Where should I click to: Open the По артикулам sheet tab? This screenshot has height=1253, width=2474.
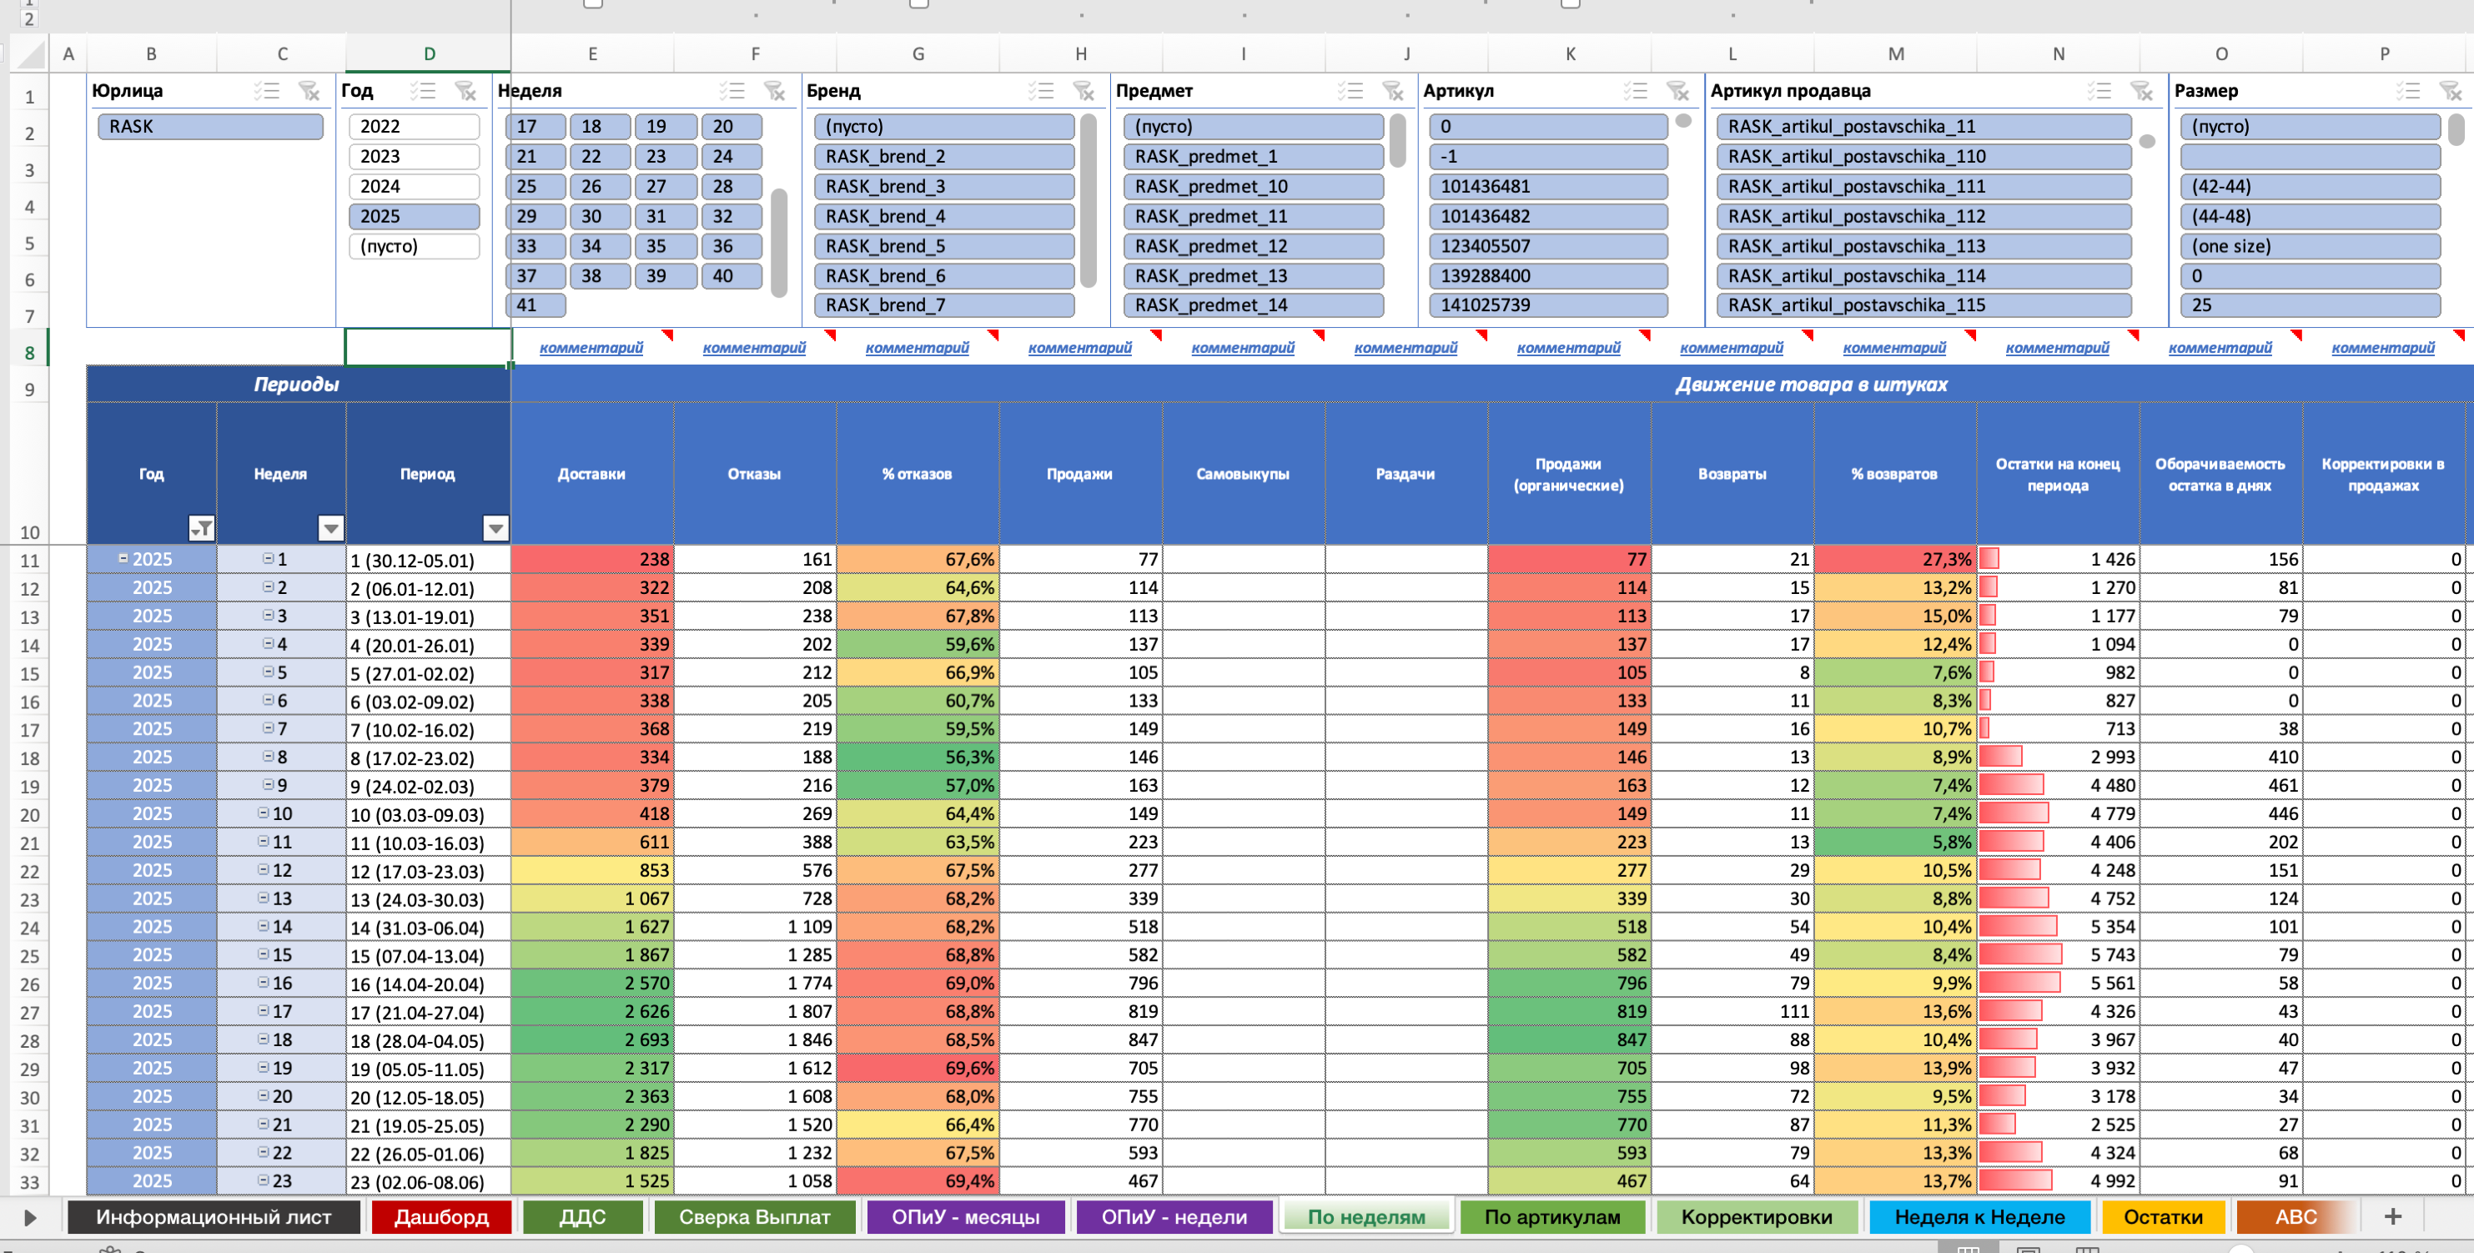[1553, 1215]
